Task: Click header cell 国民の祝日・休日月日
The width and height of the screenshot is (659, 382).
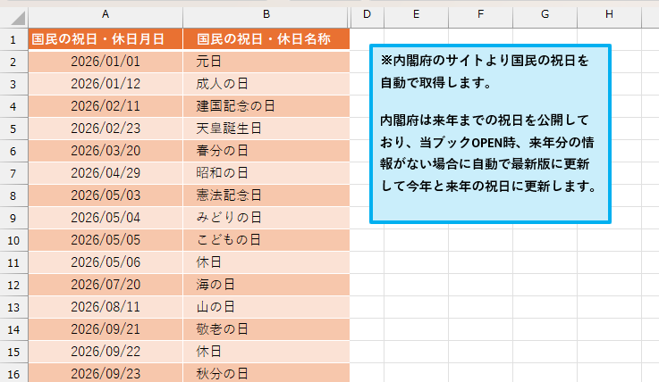Action: (106, 39)
